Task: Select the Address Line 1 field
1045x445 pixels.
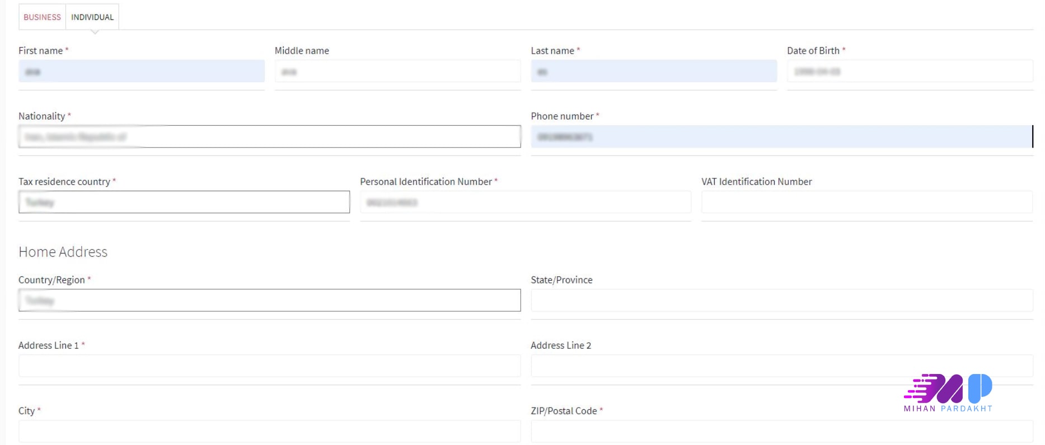Action: click(269, 366)
